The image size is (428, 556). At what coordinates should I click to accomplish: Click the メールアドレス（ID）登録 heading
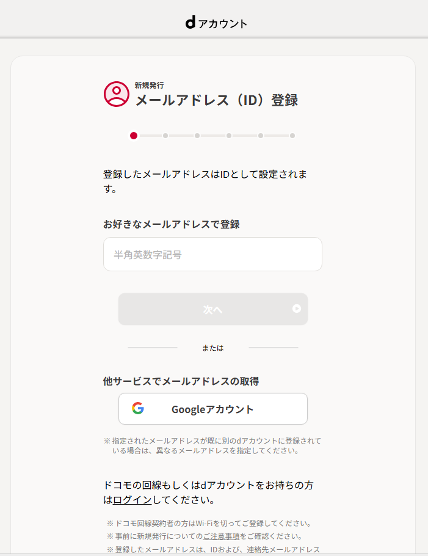tap(216, 100)
